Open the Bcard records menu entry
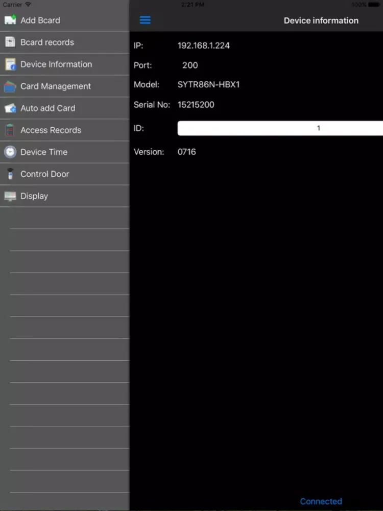This screenshot has height=511, width=383. [64, 42]
